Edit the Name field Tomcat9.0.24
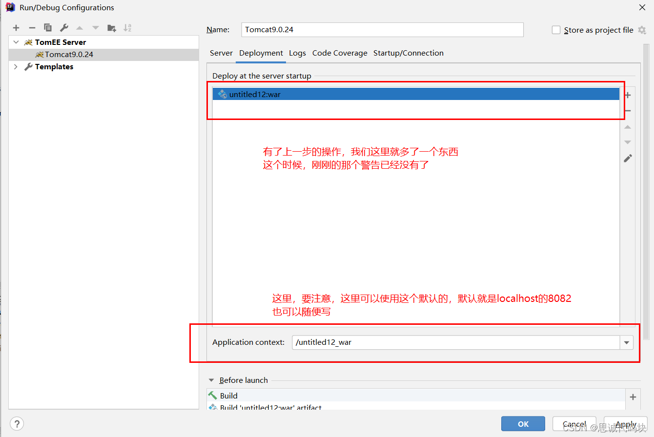 click(x=383, y=30)
